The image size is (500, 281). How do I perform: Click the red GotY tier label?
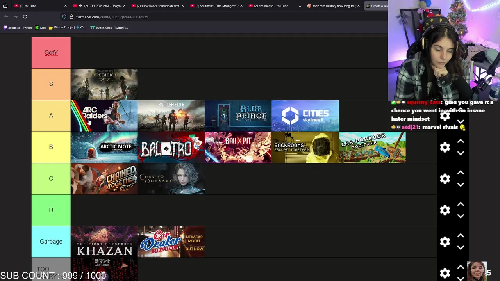coord(51,53)
